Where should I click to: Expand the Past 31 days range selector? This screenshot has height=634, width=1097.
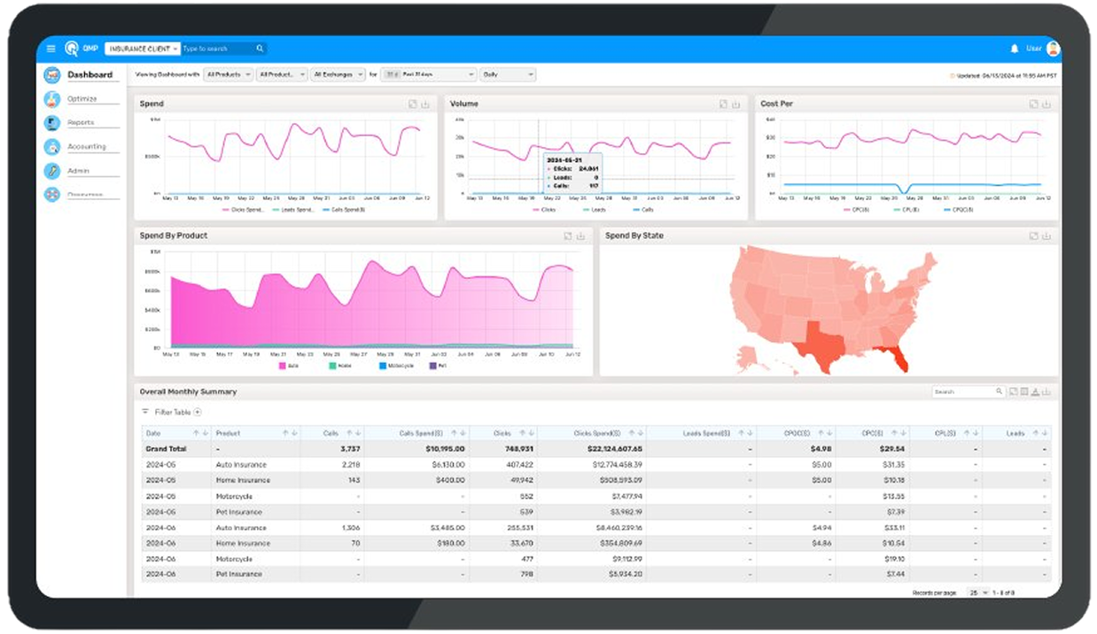pyautogui.click(x=429, y=75)
